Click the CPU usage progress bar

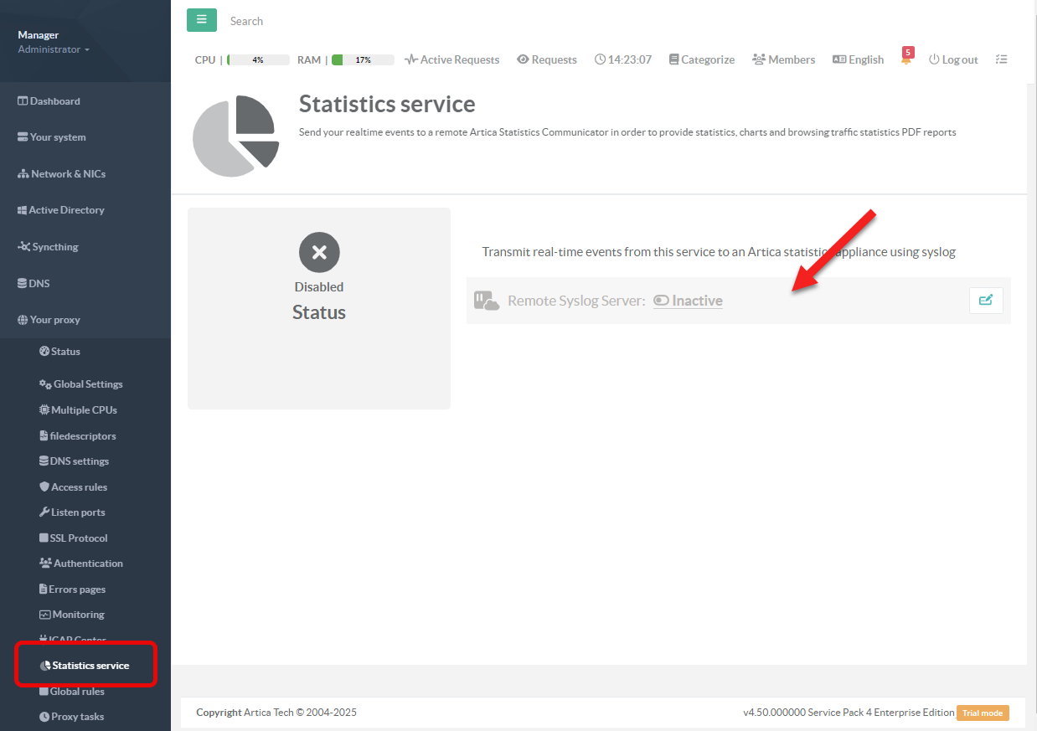click(258, 59)
